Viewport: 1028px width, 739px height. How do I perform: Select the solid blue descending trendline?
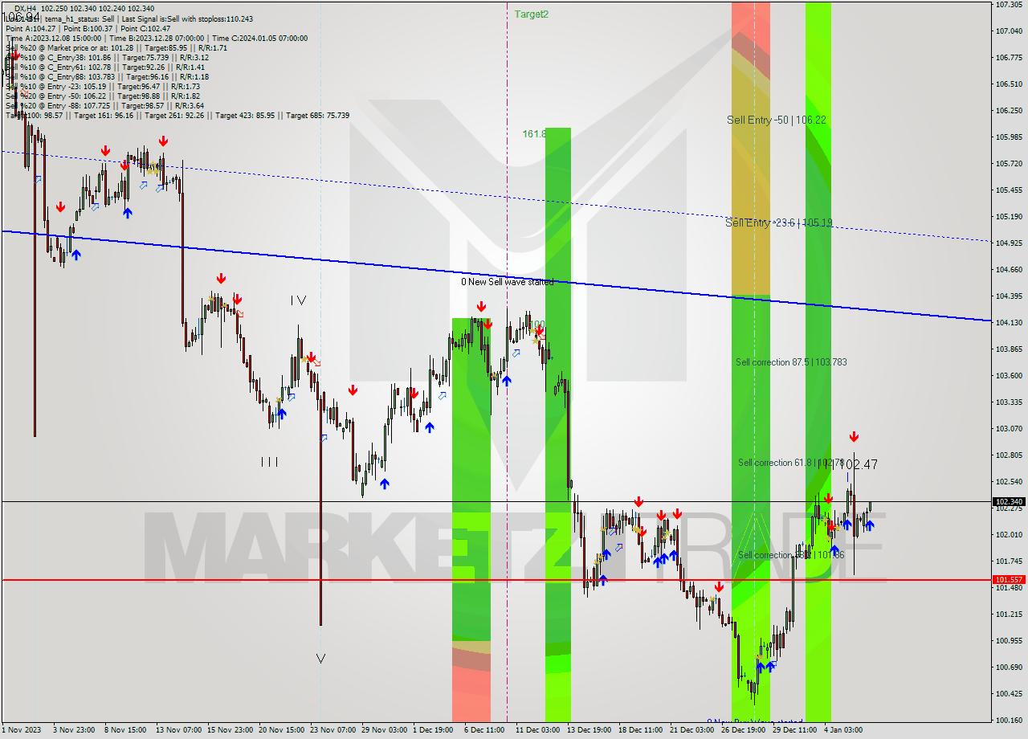pyautogui.click(x=496, y=276)
